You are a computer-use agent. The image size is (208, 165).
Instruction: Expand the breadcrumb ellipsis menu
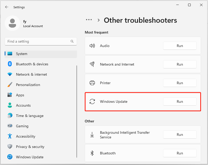tap(89, 20)
